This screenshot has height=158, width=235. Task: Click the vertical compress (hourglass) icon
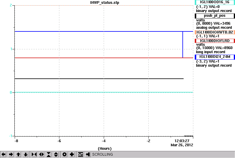49,154
